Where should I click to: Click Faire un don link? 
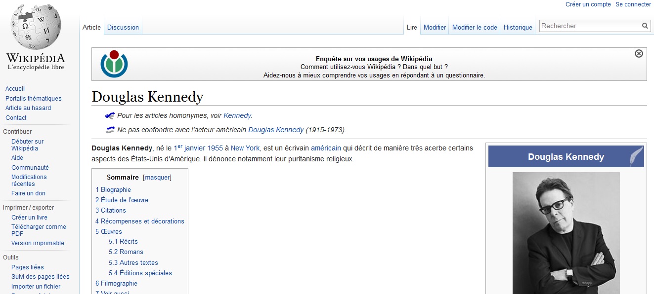click(28, 193)
